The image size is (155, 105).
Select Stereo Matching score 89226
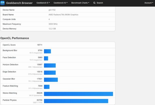pyautogui.click(x=40, y=93)
